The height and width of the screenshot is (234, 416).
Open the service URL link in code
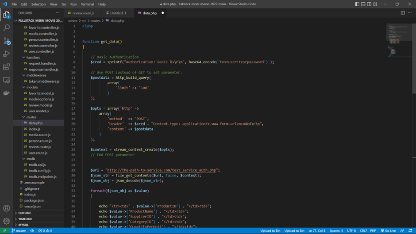click(162, 170)
